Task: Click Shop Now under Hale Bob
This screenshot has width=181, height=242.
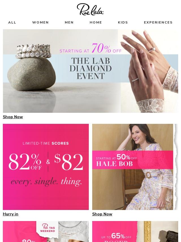Action: tap(102, 214)
